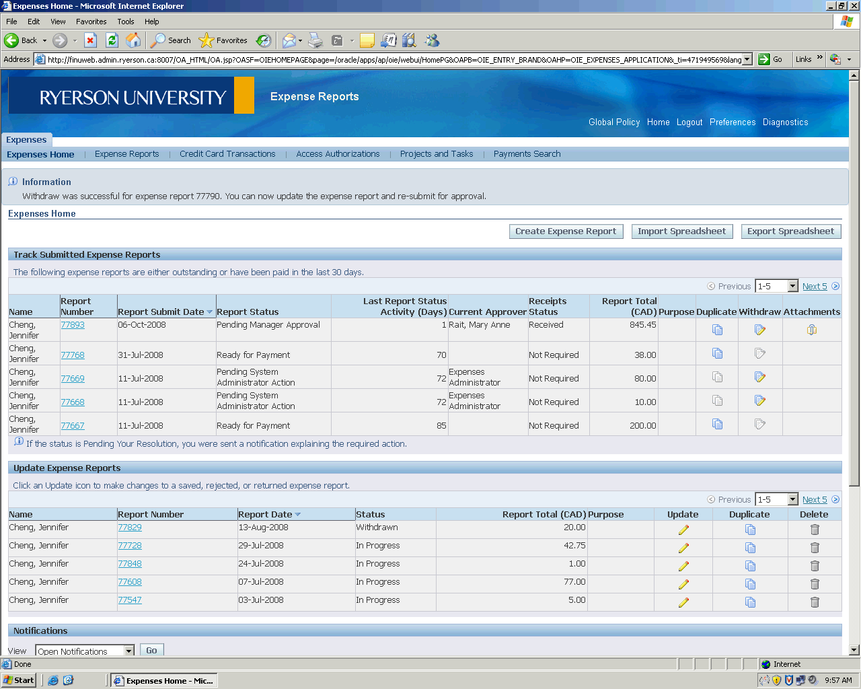
Task: Open report number 77893 link
Action: (73, 325)
